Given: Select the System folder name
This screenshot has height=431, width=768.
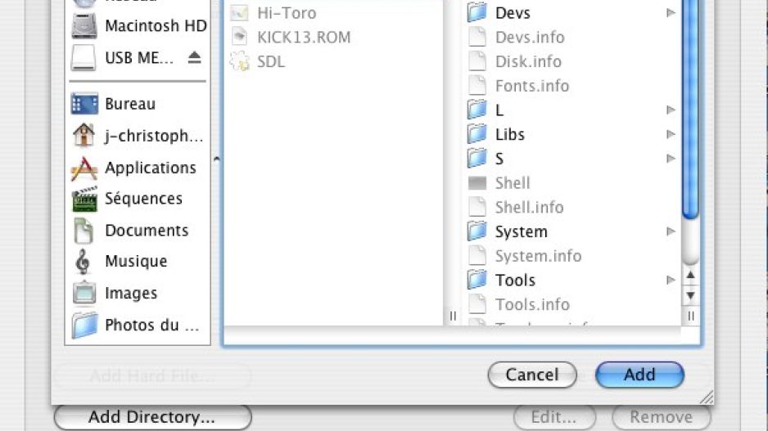Looking at the screenshot, I should tap(521, 231).
